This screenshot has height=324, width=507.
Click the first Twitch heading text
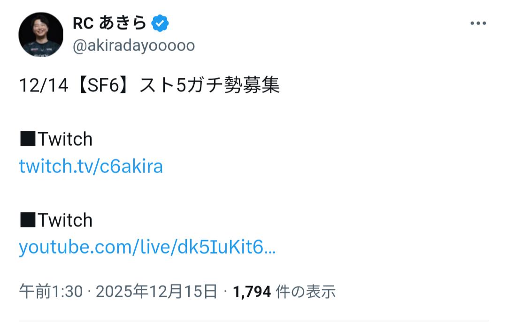[x=65, y=139]
